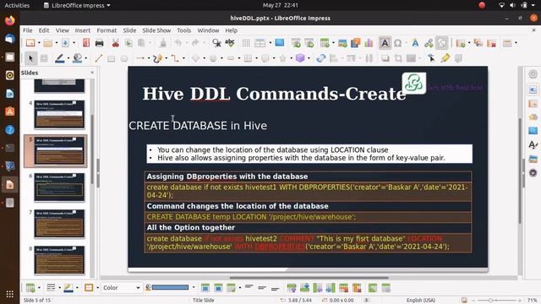Image resolution: width=541 pixels, height=304 pixels.
Task: Select slide 6 thumbnail
Action: tap(59, 187)
